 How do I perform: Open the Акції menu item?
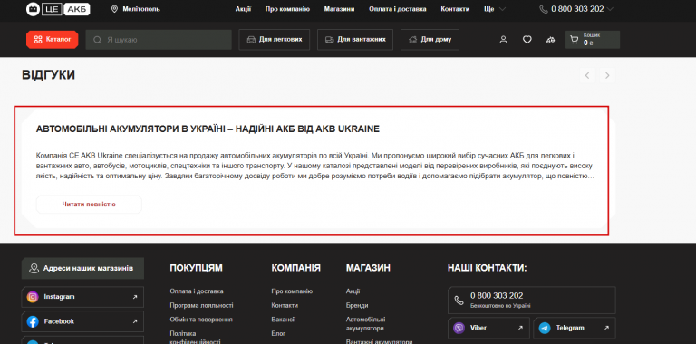(243, 9)
